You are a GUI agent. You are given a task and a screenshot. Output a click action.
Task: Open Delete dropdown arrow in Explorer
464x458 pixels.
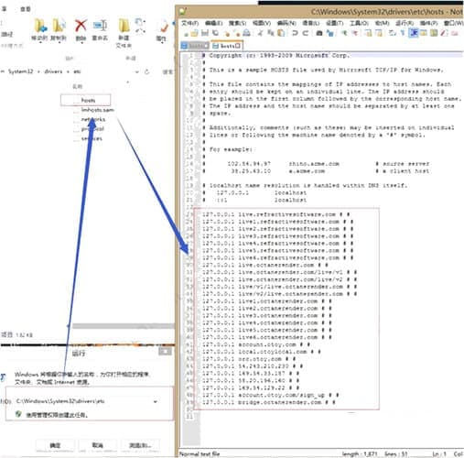(x=81, y=43)
